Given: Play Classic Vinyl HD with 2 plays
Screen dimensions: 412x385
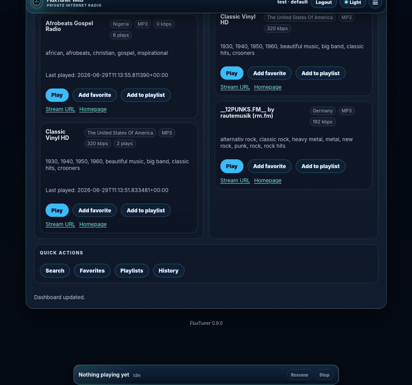Looking at the screenshot, I should point(57,211).
